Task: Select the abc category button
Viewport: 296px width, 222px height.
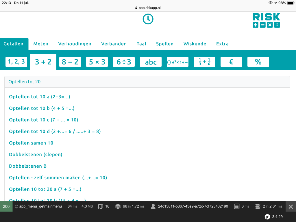Action: (x=151, y=62)
